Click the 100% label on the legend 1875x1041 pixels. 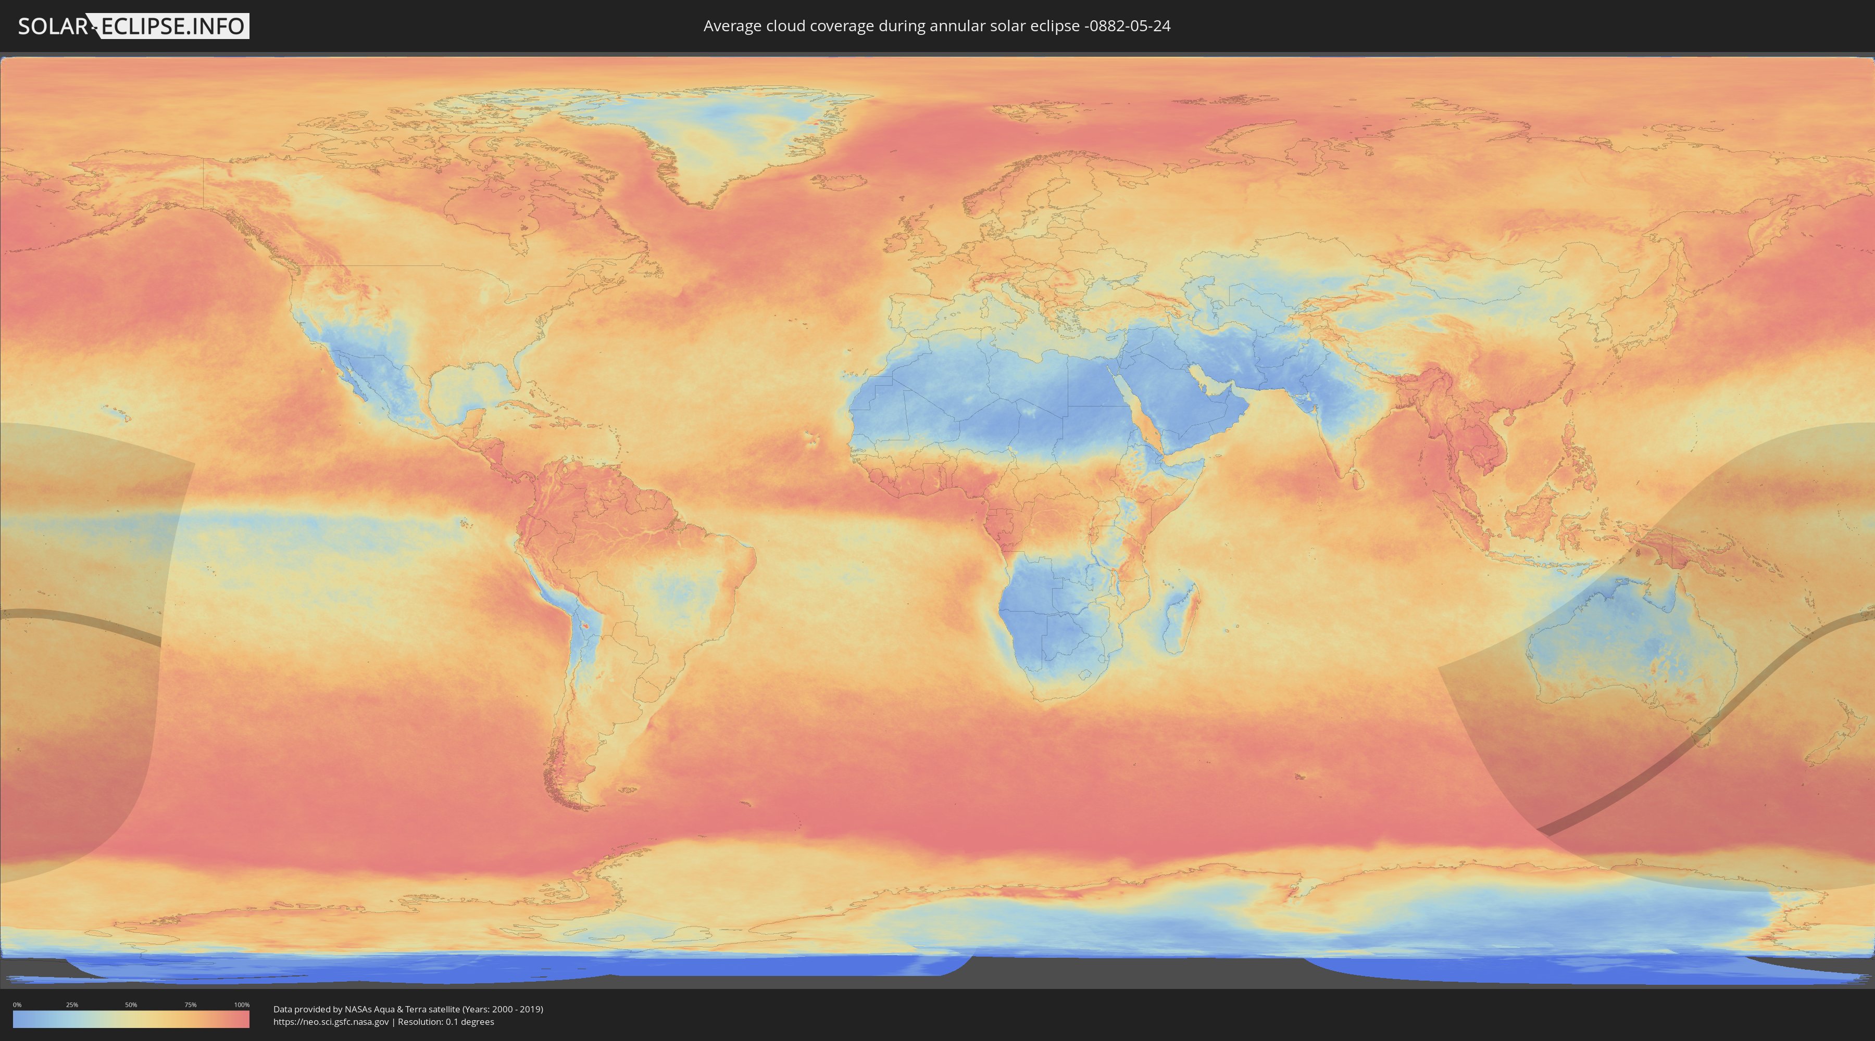tap(242, 1005)
